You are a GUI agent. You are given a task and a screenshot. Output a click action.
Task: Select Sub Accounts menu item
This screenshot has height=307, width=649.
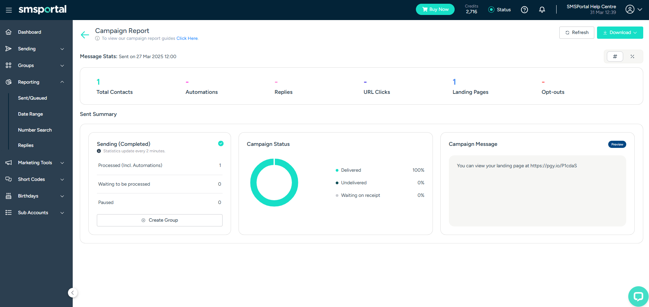pyautogui.click(x=33, y=212)
